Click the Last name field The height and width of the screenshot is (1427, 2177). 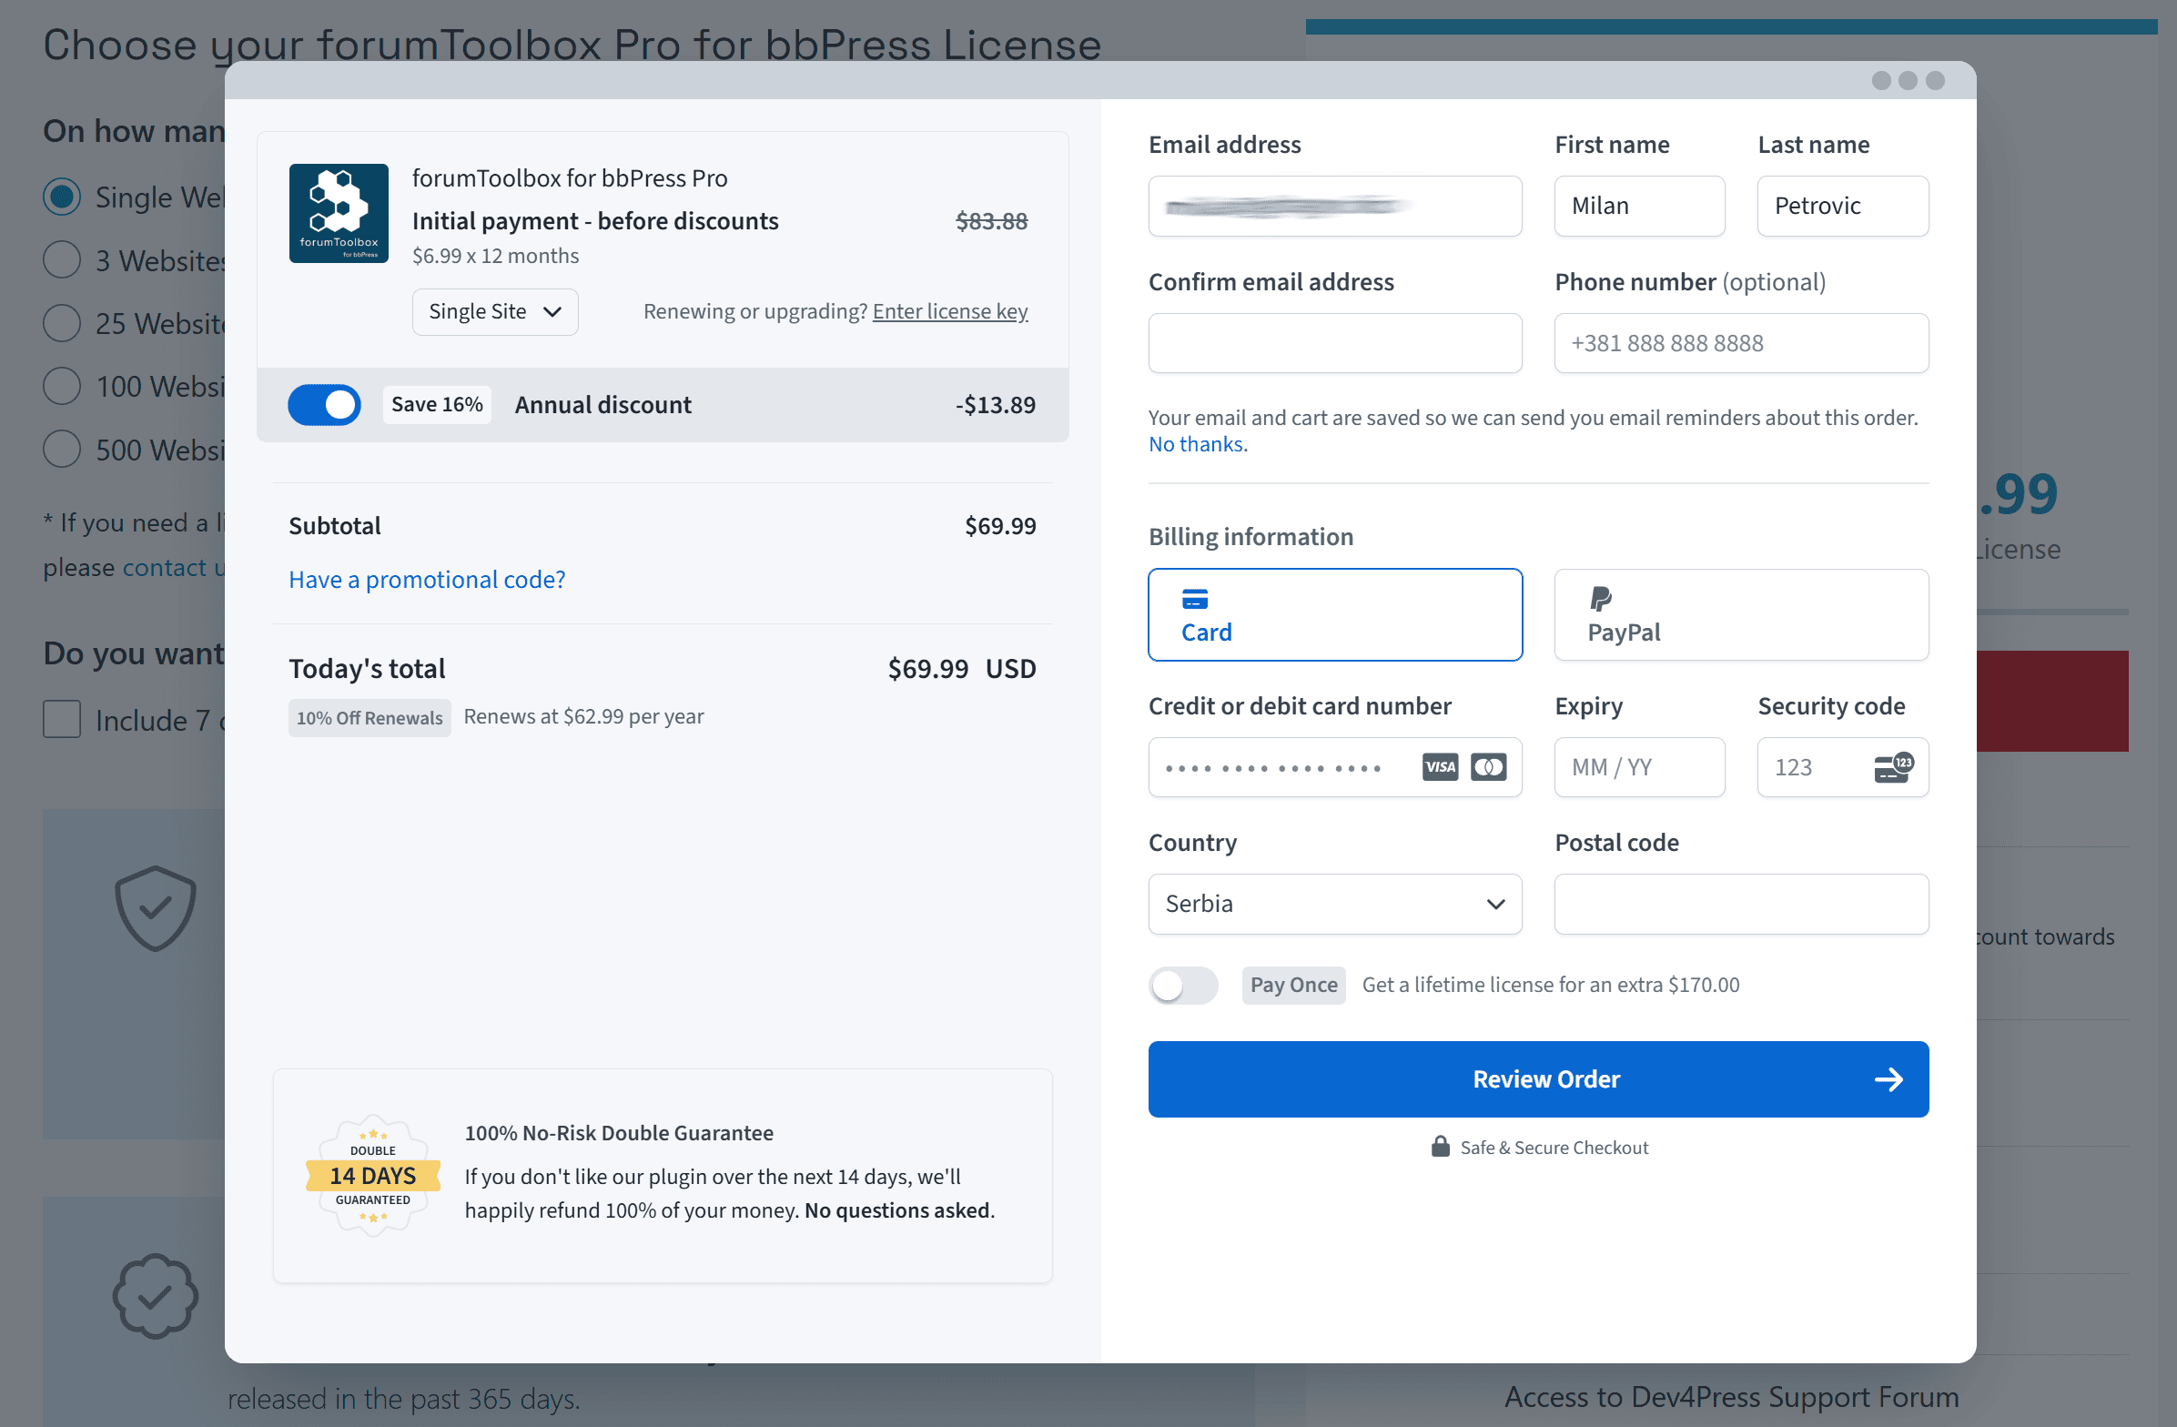click(x=1842, y=206)
